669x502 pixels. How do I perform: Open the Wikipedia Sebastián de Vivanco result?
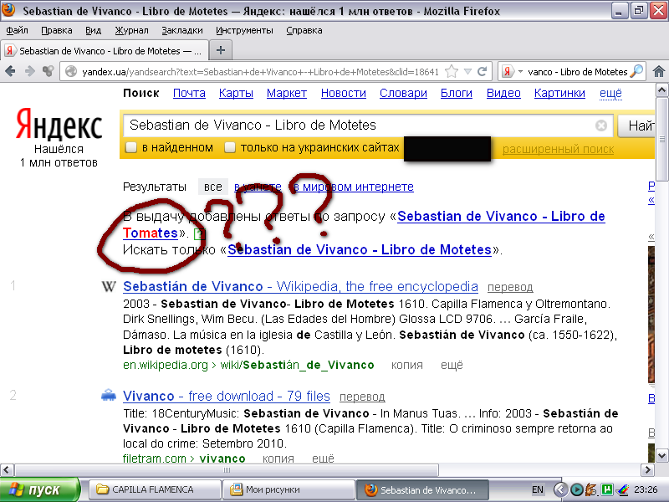click(300, 286)
